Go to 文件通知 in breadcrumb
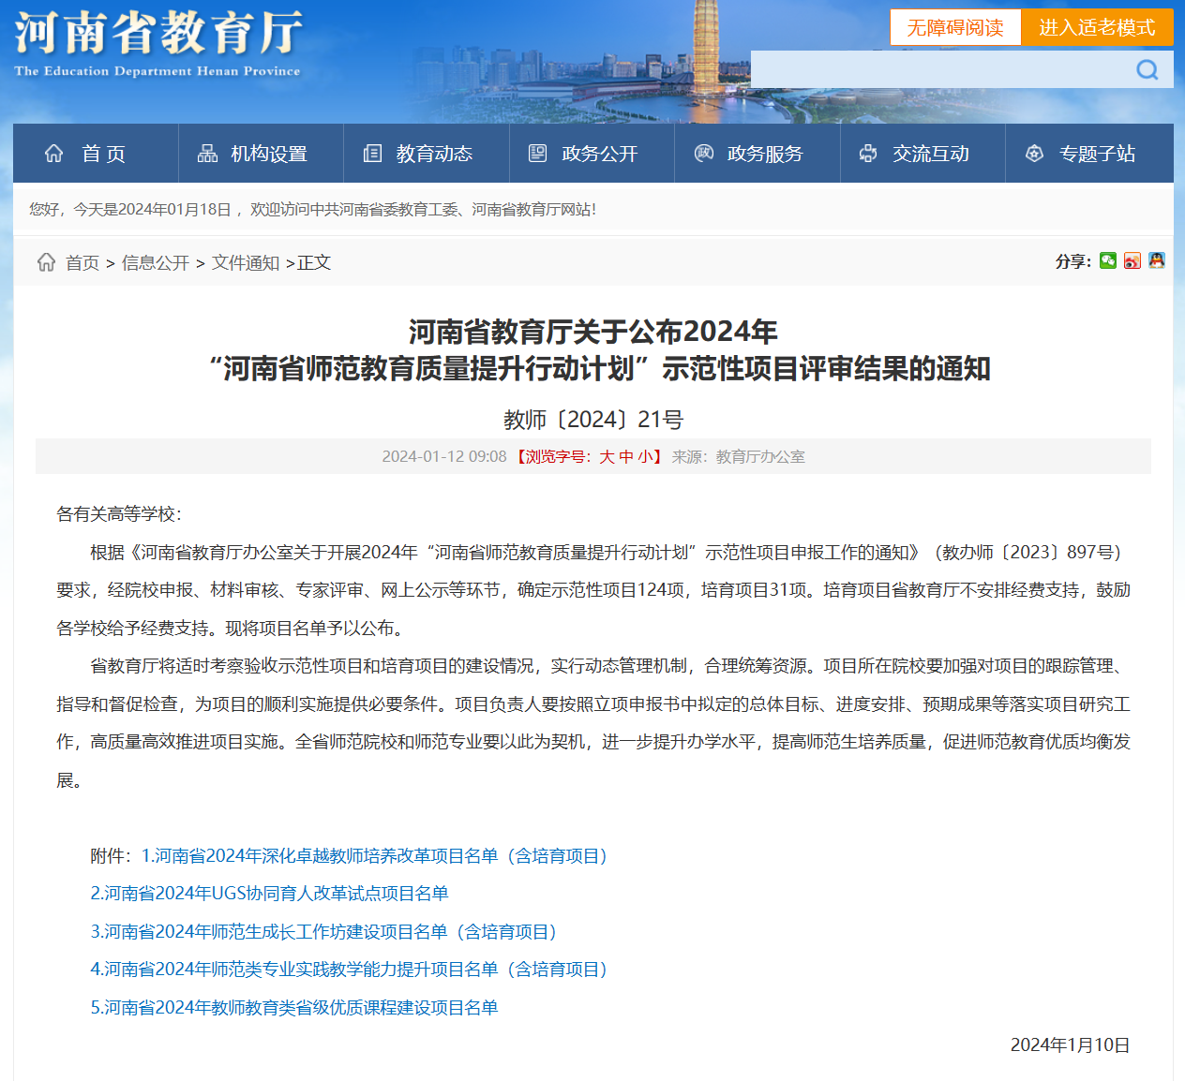 click(x=245, y=263)
